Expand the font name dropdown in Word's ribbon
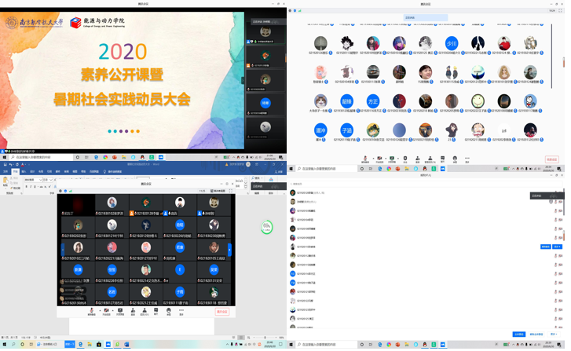This screenshot has width=571, height=351. [40, 180]
